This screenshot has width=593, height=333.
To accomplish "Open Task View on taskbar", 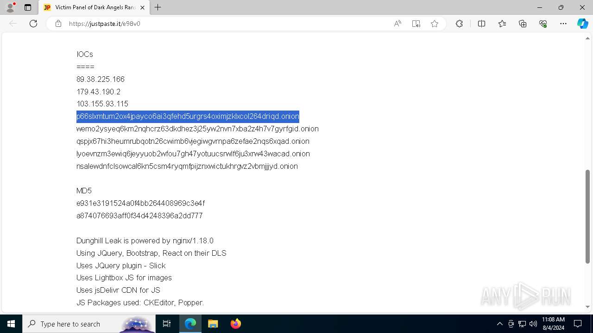I will [x=167, y=324].
